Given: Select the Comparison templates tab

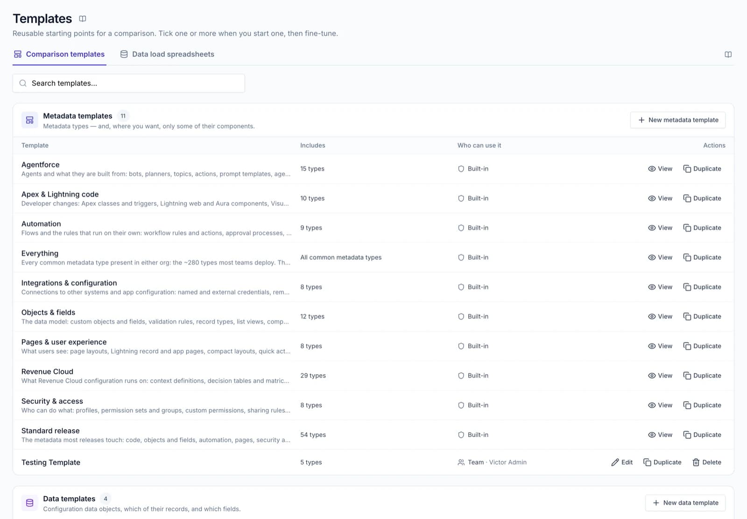Looking at the screenshot, I should [59, 54].
